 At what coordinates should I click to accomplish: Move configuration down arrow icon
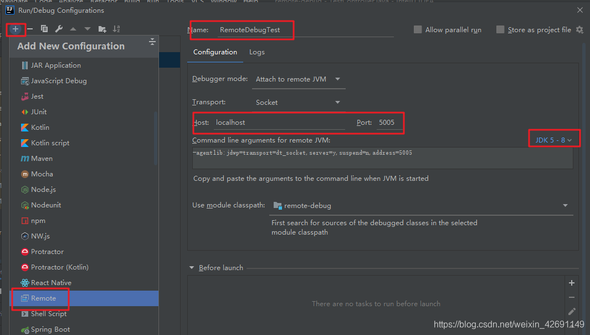(x=88, y=29)
